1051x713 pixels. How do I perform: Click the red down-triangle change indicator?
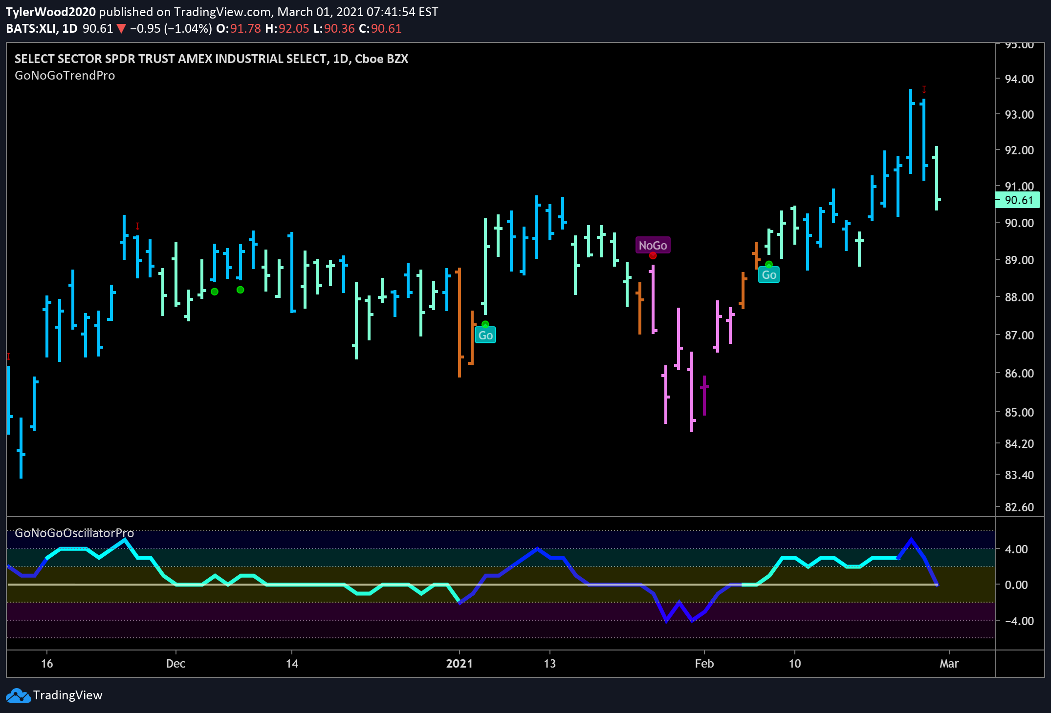pos(121,29)
